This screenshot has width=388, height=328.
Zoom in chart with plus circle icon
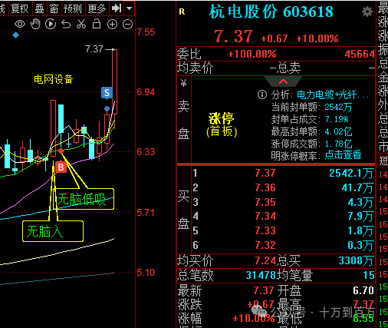112,25
